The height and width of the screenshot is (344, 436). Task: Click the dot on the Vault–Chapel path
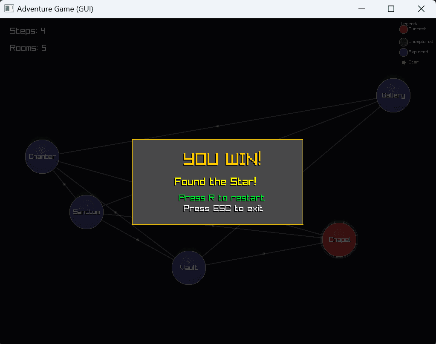click(264, 254)
